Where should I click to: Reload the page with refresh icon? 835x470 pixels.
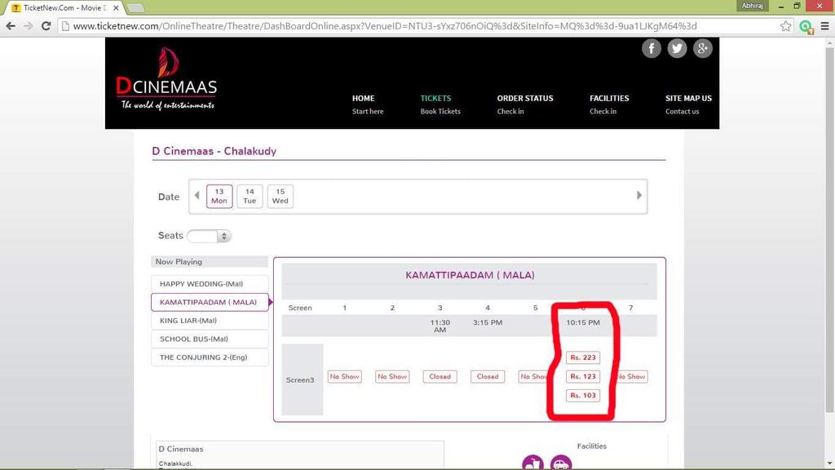point(46,25)
